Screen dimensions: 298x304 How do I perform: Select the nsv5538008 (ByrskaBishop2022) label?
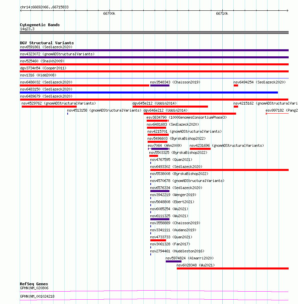click(x=179, y=174)
